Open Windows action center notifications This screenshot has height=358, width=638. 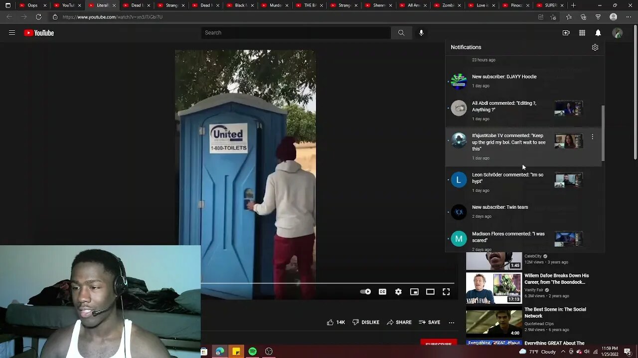(628, 352)
